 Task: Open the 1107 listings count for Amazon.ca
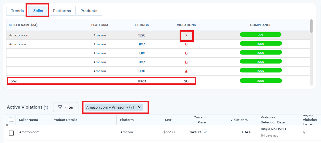pyautogui.click(x=142, y=44)
